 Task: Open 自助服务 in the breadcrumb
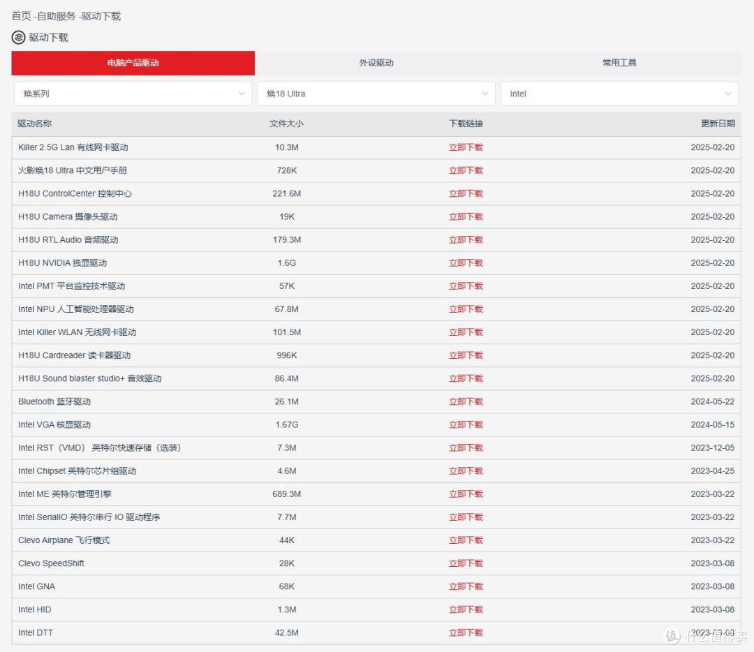point(57,16)
